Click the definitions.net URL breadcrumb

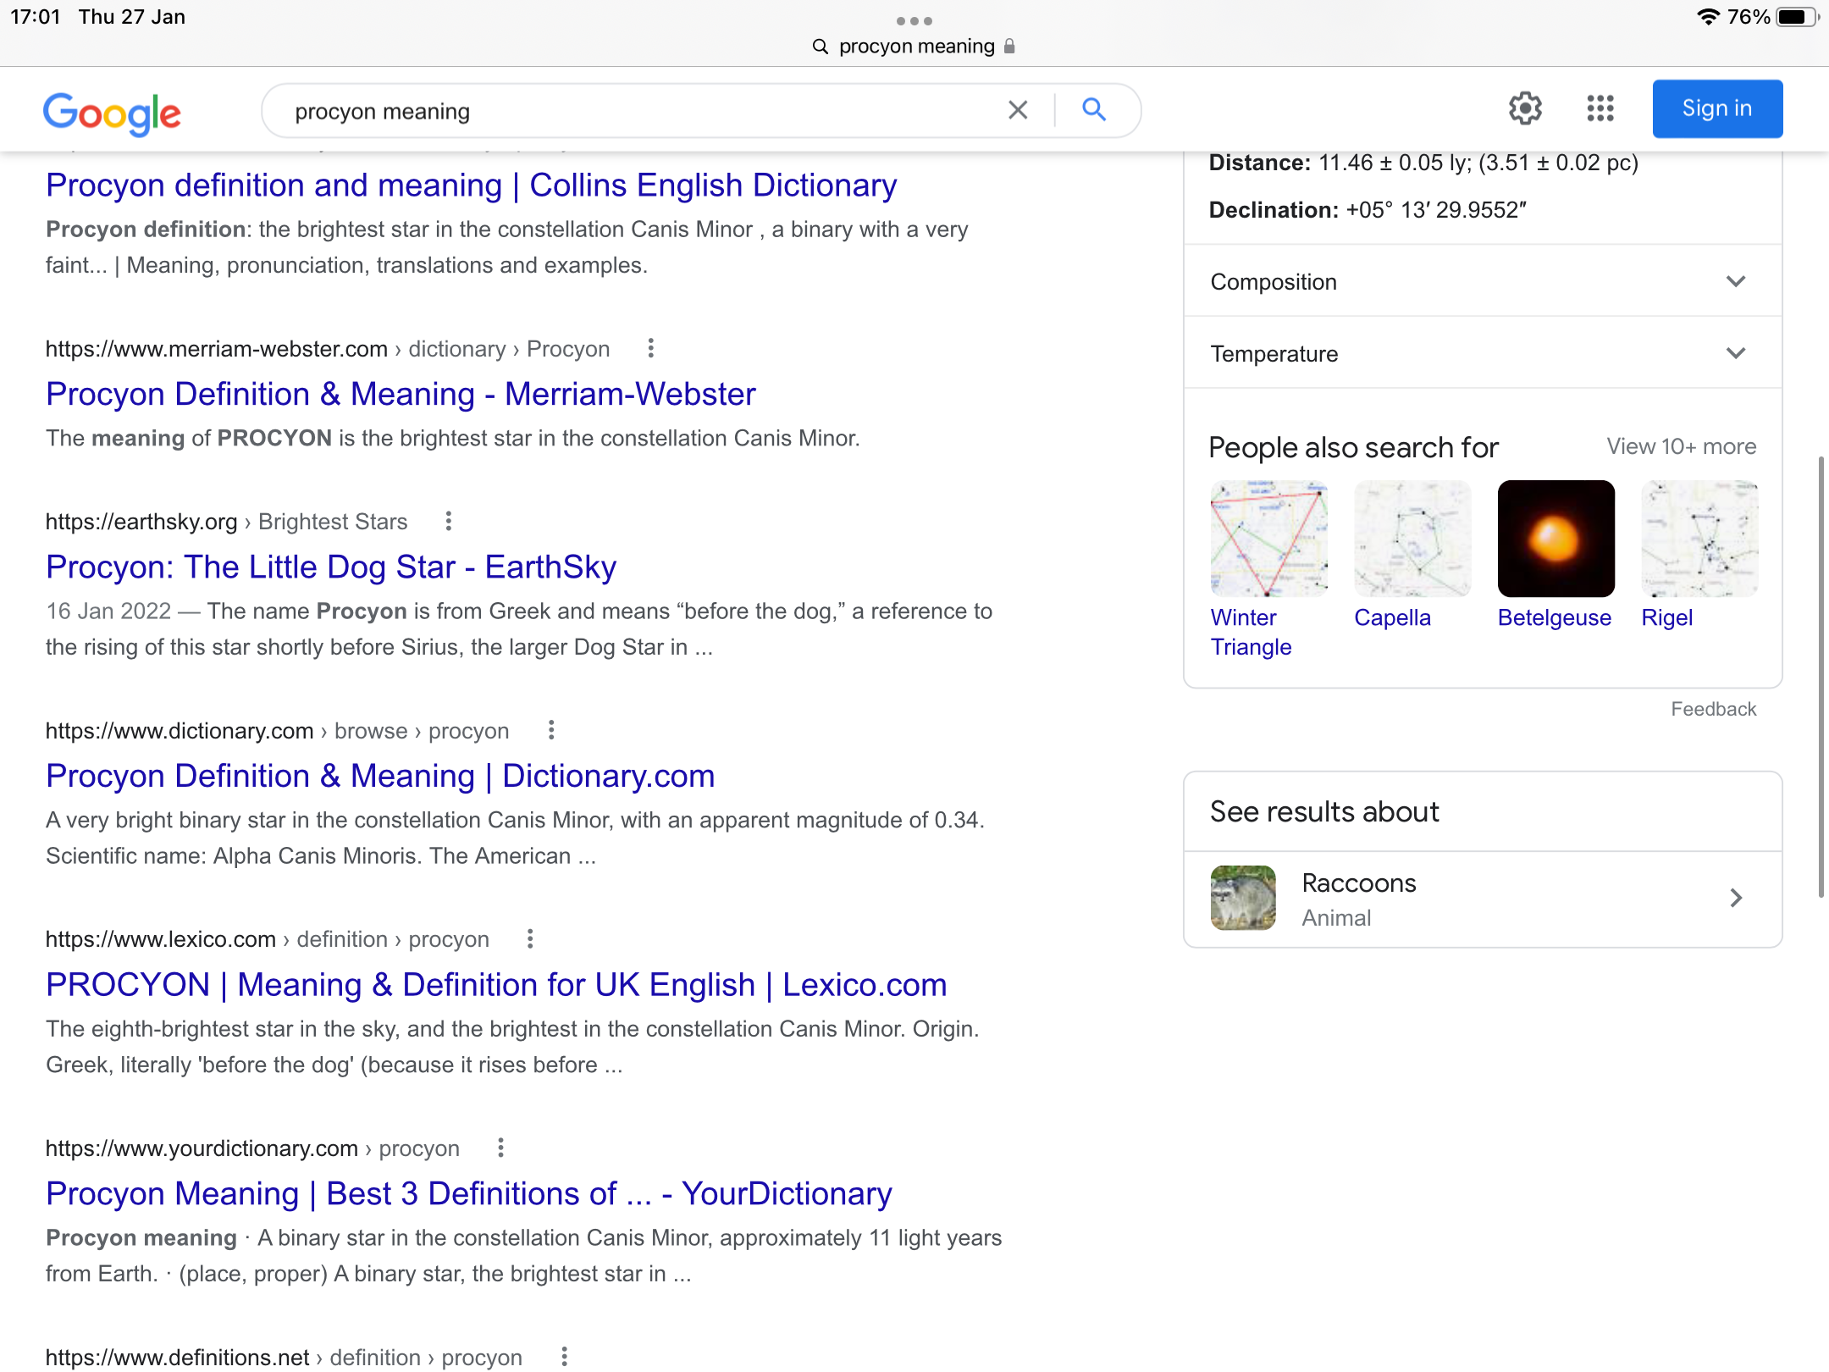(x=284, y=1358)
